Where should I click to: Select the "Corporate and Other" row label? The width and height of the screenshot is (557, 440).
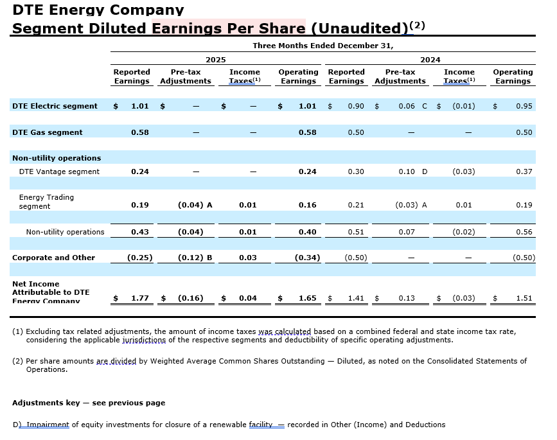[53, 258]
